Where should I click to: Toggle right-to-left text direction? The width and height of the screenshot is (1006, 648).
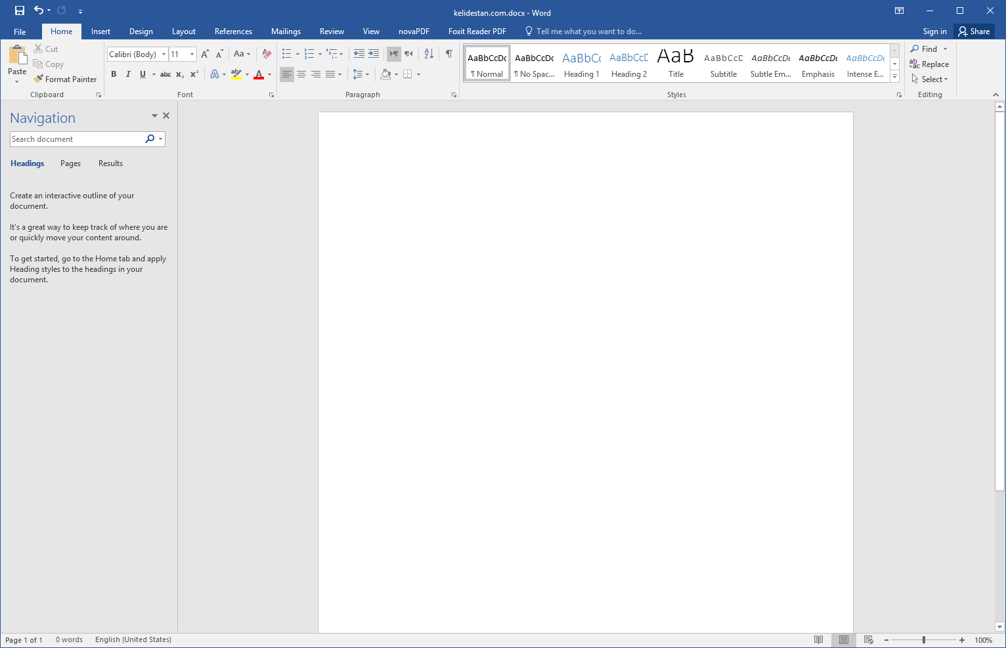point(408,54)
